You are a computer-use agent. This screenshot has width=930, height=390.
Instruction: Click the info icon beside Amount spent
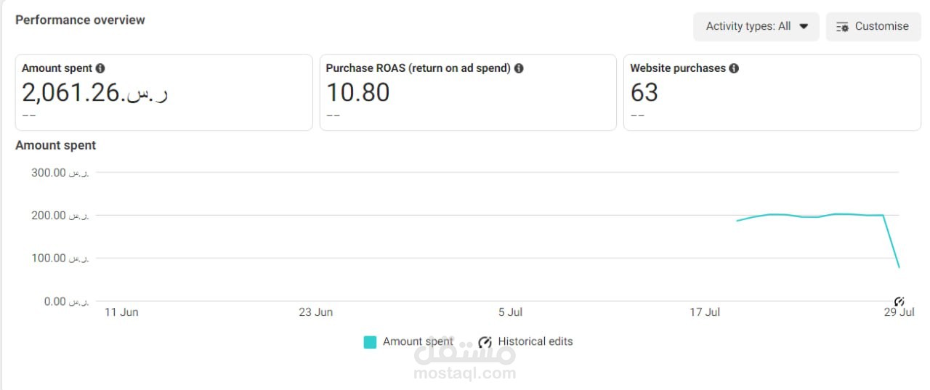pos(100,68)
